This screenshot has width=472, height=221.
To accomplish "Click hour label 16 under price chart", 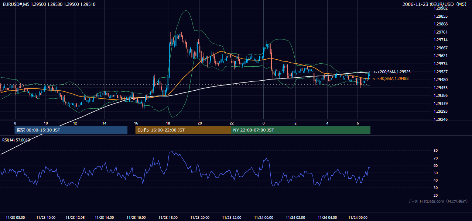I will (x=136, y=123).
